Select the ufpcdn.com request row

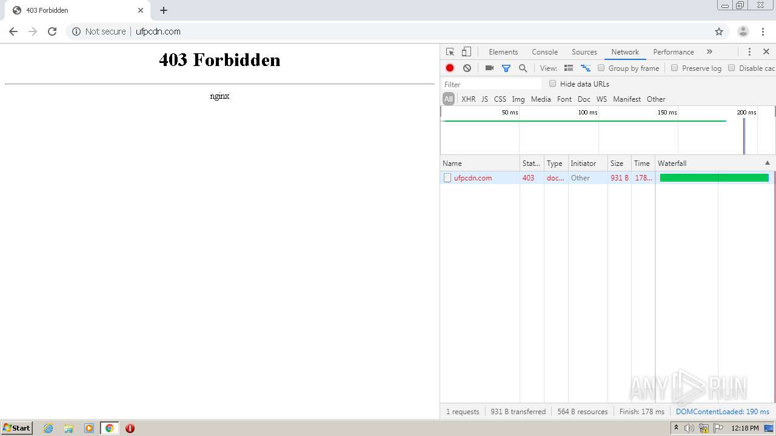[607, 178]
